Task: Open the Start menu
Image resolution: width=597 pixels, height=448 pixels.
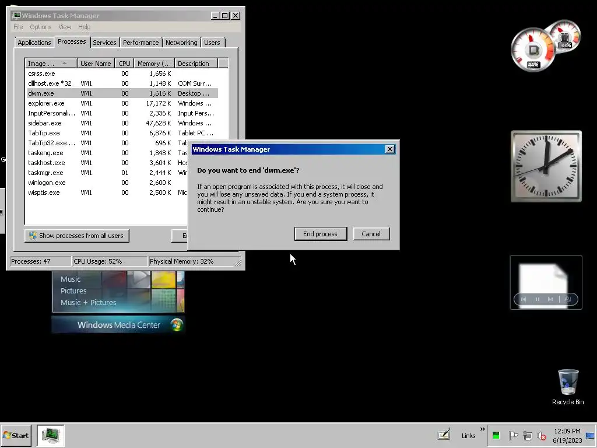Action: (x=16, y=436)
